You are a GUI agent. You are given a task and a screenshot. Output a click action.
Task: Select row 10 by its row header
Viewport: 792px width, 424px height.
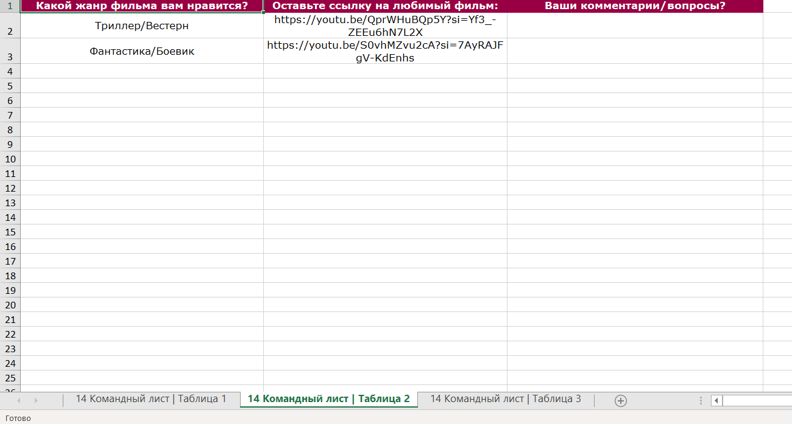click(x=10, y=159)
